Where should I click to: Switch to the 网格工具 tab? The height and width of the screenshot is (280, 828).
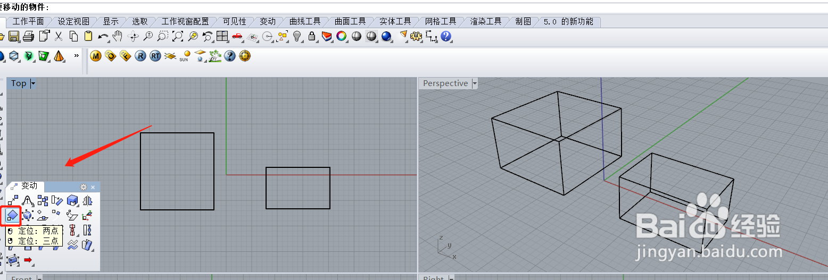[x=441, y=22]
